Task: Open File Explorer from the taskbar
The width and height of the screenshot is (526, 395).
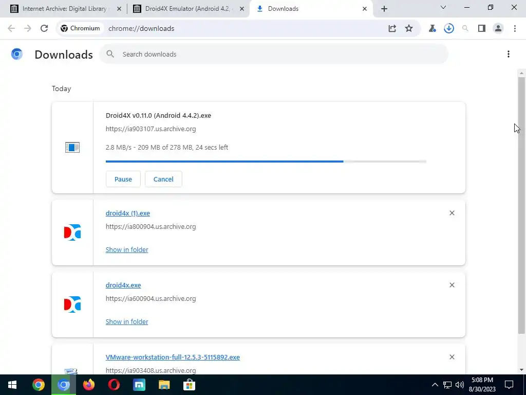Action: click(x=164, y=385)
